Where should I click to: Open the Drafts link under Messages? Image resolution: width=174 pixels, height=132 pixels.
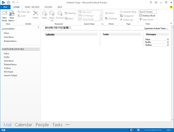148,42
